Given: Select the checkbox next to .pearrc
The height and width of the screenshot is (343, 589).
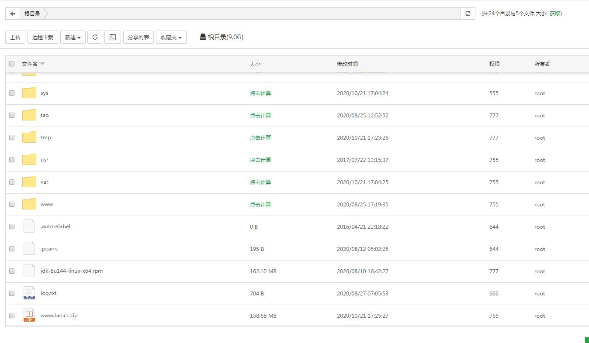Looking at the screenshot, I should coord(12,249).
